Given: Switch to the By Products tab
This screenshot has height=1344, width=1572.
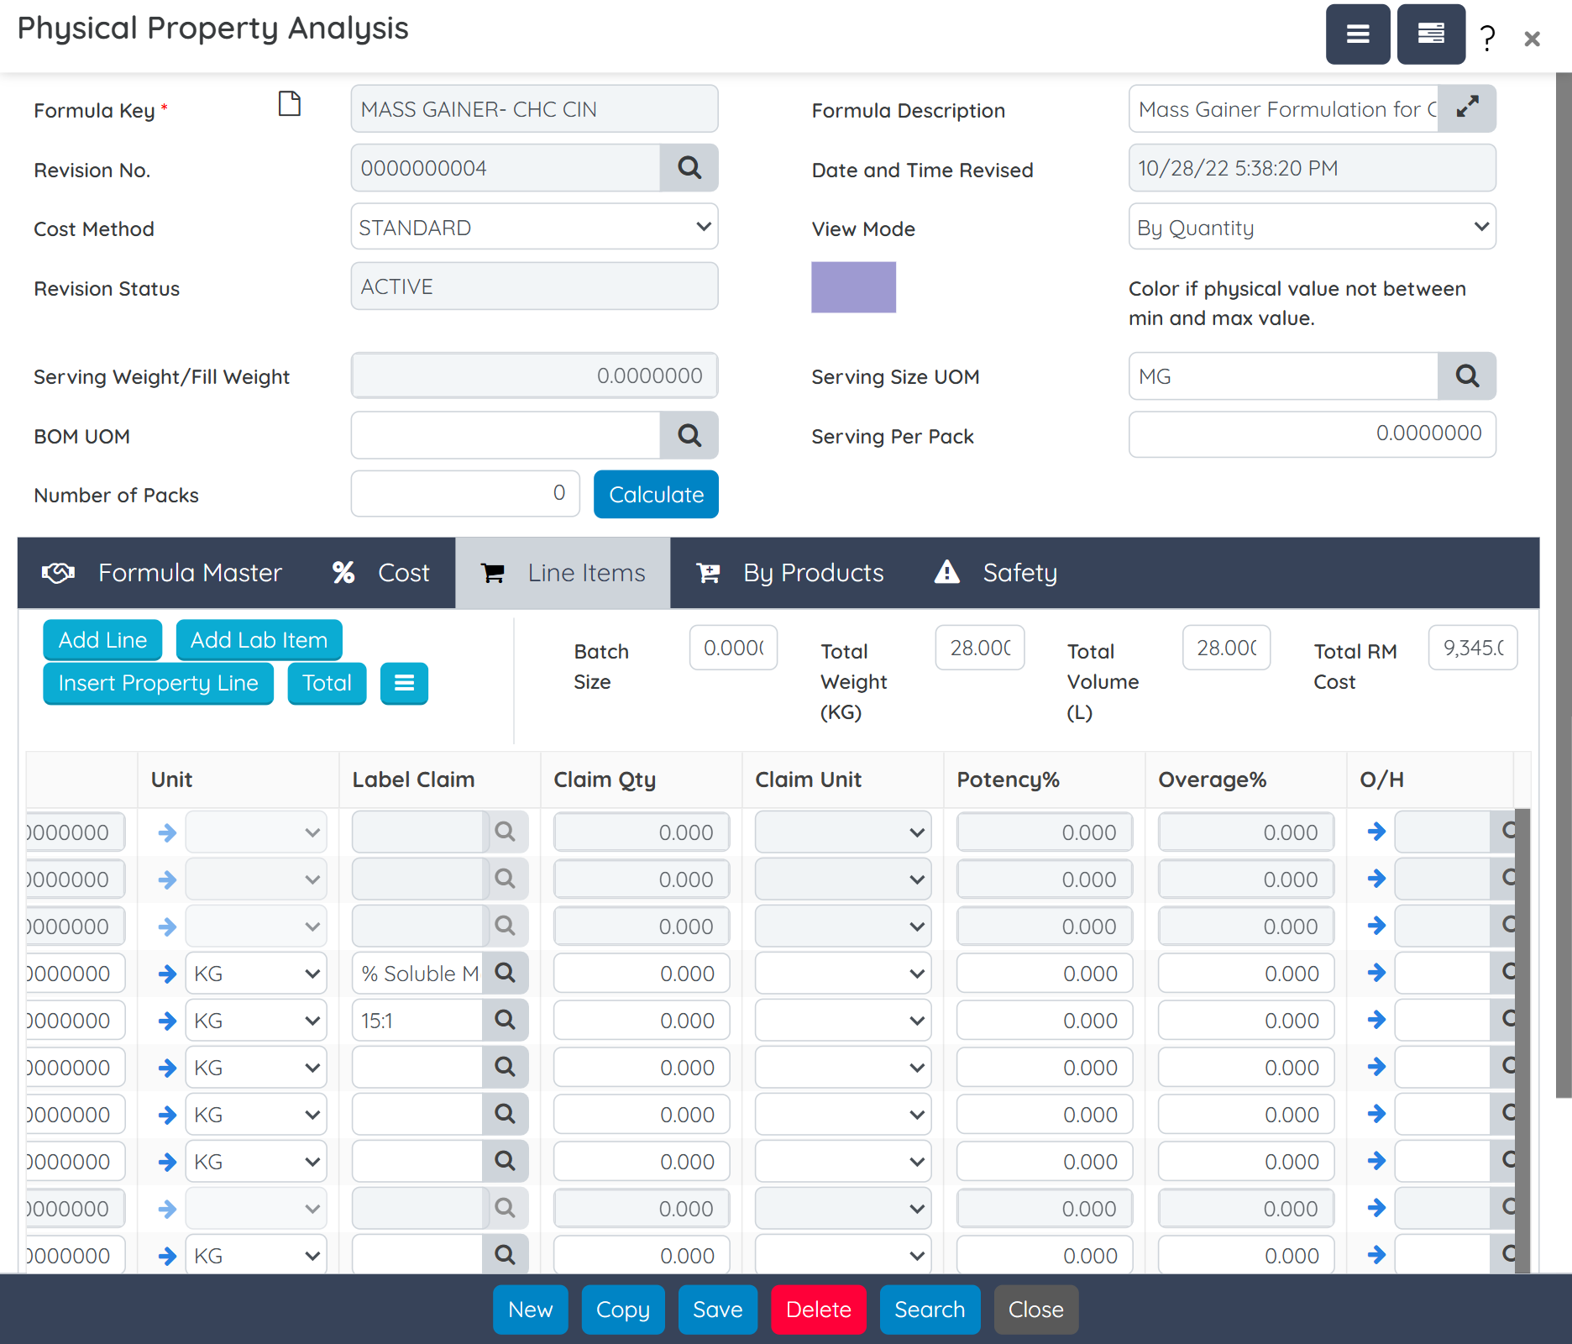Looking at the screenshot, I should click(790, 573).
